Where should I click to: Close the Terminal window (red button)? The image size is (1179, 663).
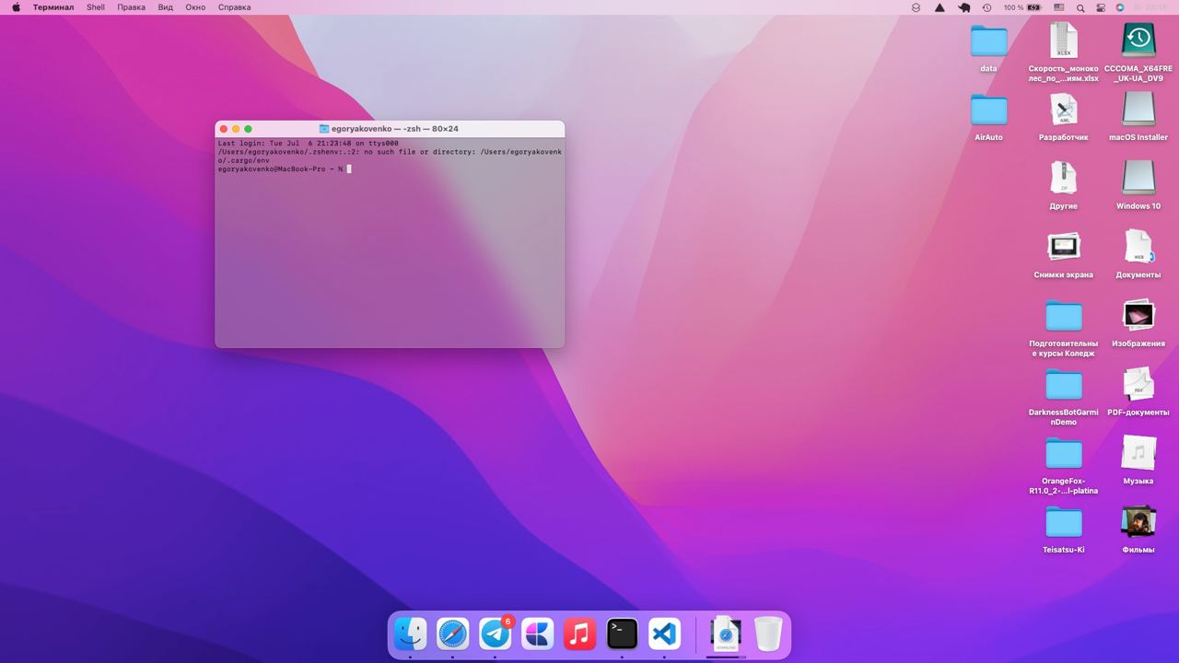[224, 129]
